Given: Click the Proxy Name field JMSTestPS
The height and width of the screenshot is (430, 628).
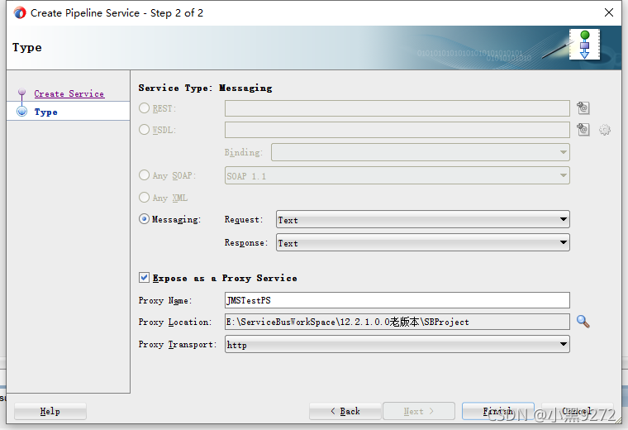Looking at the screenshot, I should click(x=397, y=300).
